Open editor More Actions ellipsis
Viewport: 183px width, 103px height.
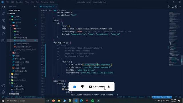pos(180,7)
